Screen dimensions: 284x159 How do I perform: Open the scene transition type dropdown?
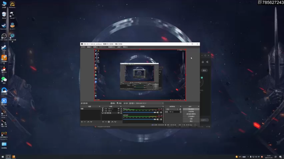172,109
